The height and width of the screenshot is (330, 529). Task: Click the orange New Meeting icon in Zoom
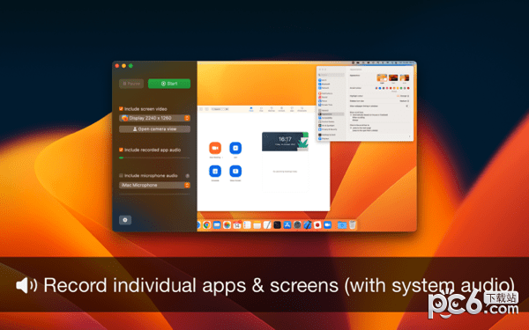[215, 148]
